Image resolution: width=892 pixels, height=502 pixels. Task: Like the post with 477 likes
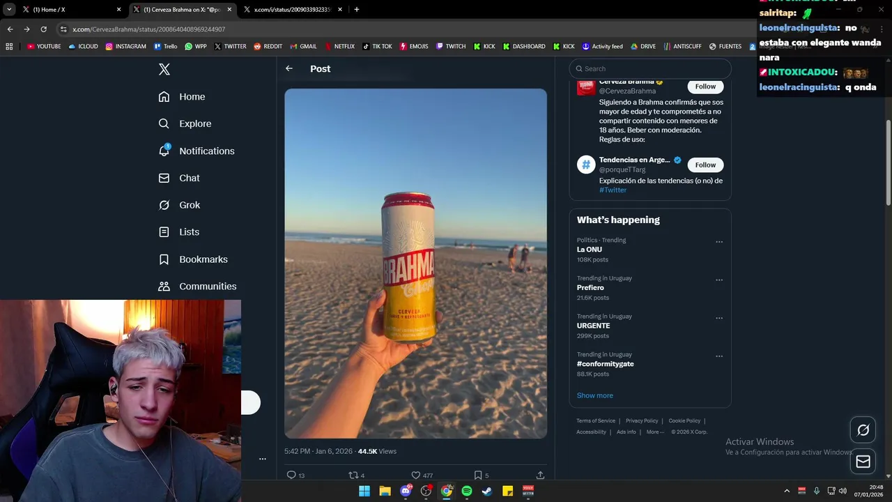pos(416,476)
